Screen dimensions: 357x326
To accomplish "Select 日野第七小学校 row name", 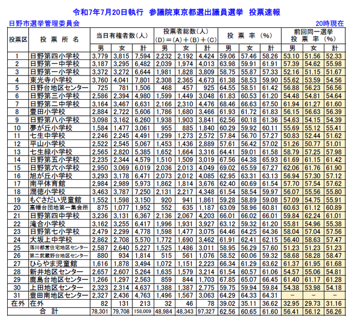I will (x=55, y=231).
